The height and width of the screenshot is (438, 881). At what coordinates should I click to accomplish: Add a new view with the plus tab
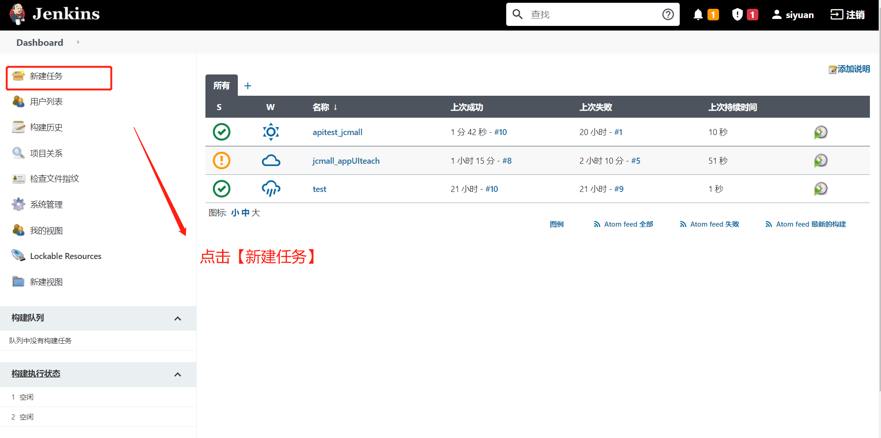248,86
